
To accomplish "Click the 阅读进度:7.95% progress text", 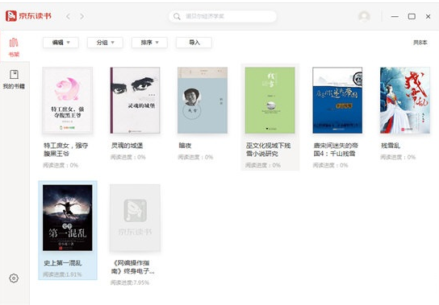I will tap(130, 282).
